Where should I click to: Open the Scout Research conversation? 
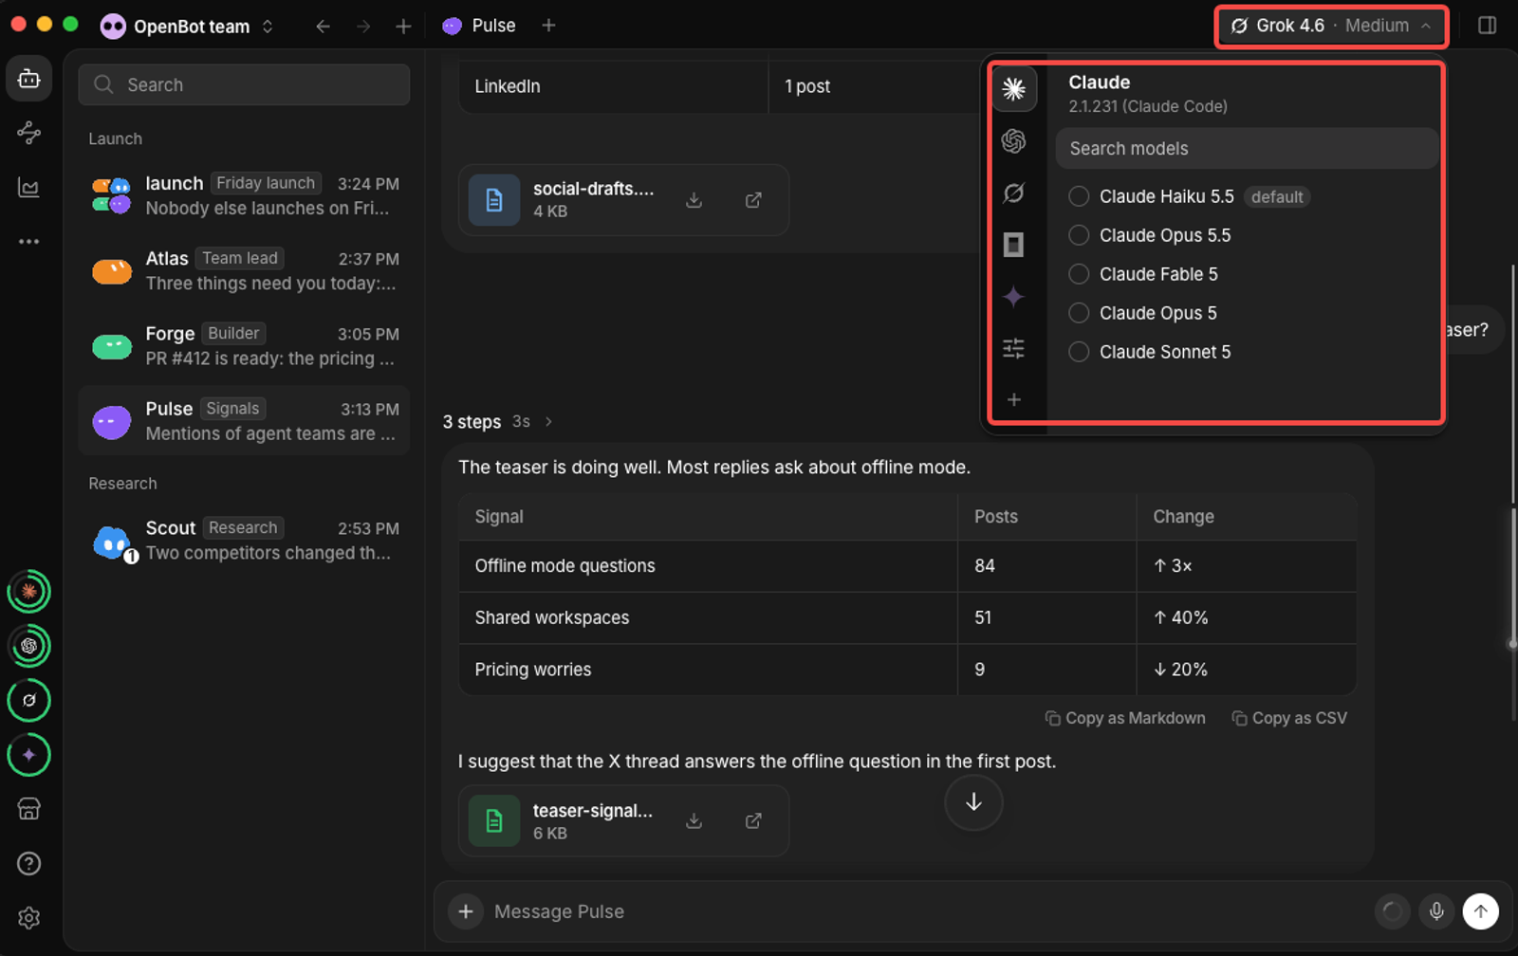point(244,541)
